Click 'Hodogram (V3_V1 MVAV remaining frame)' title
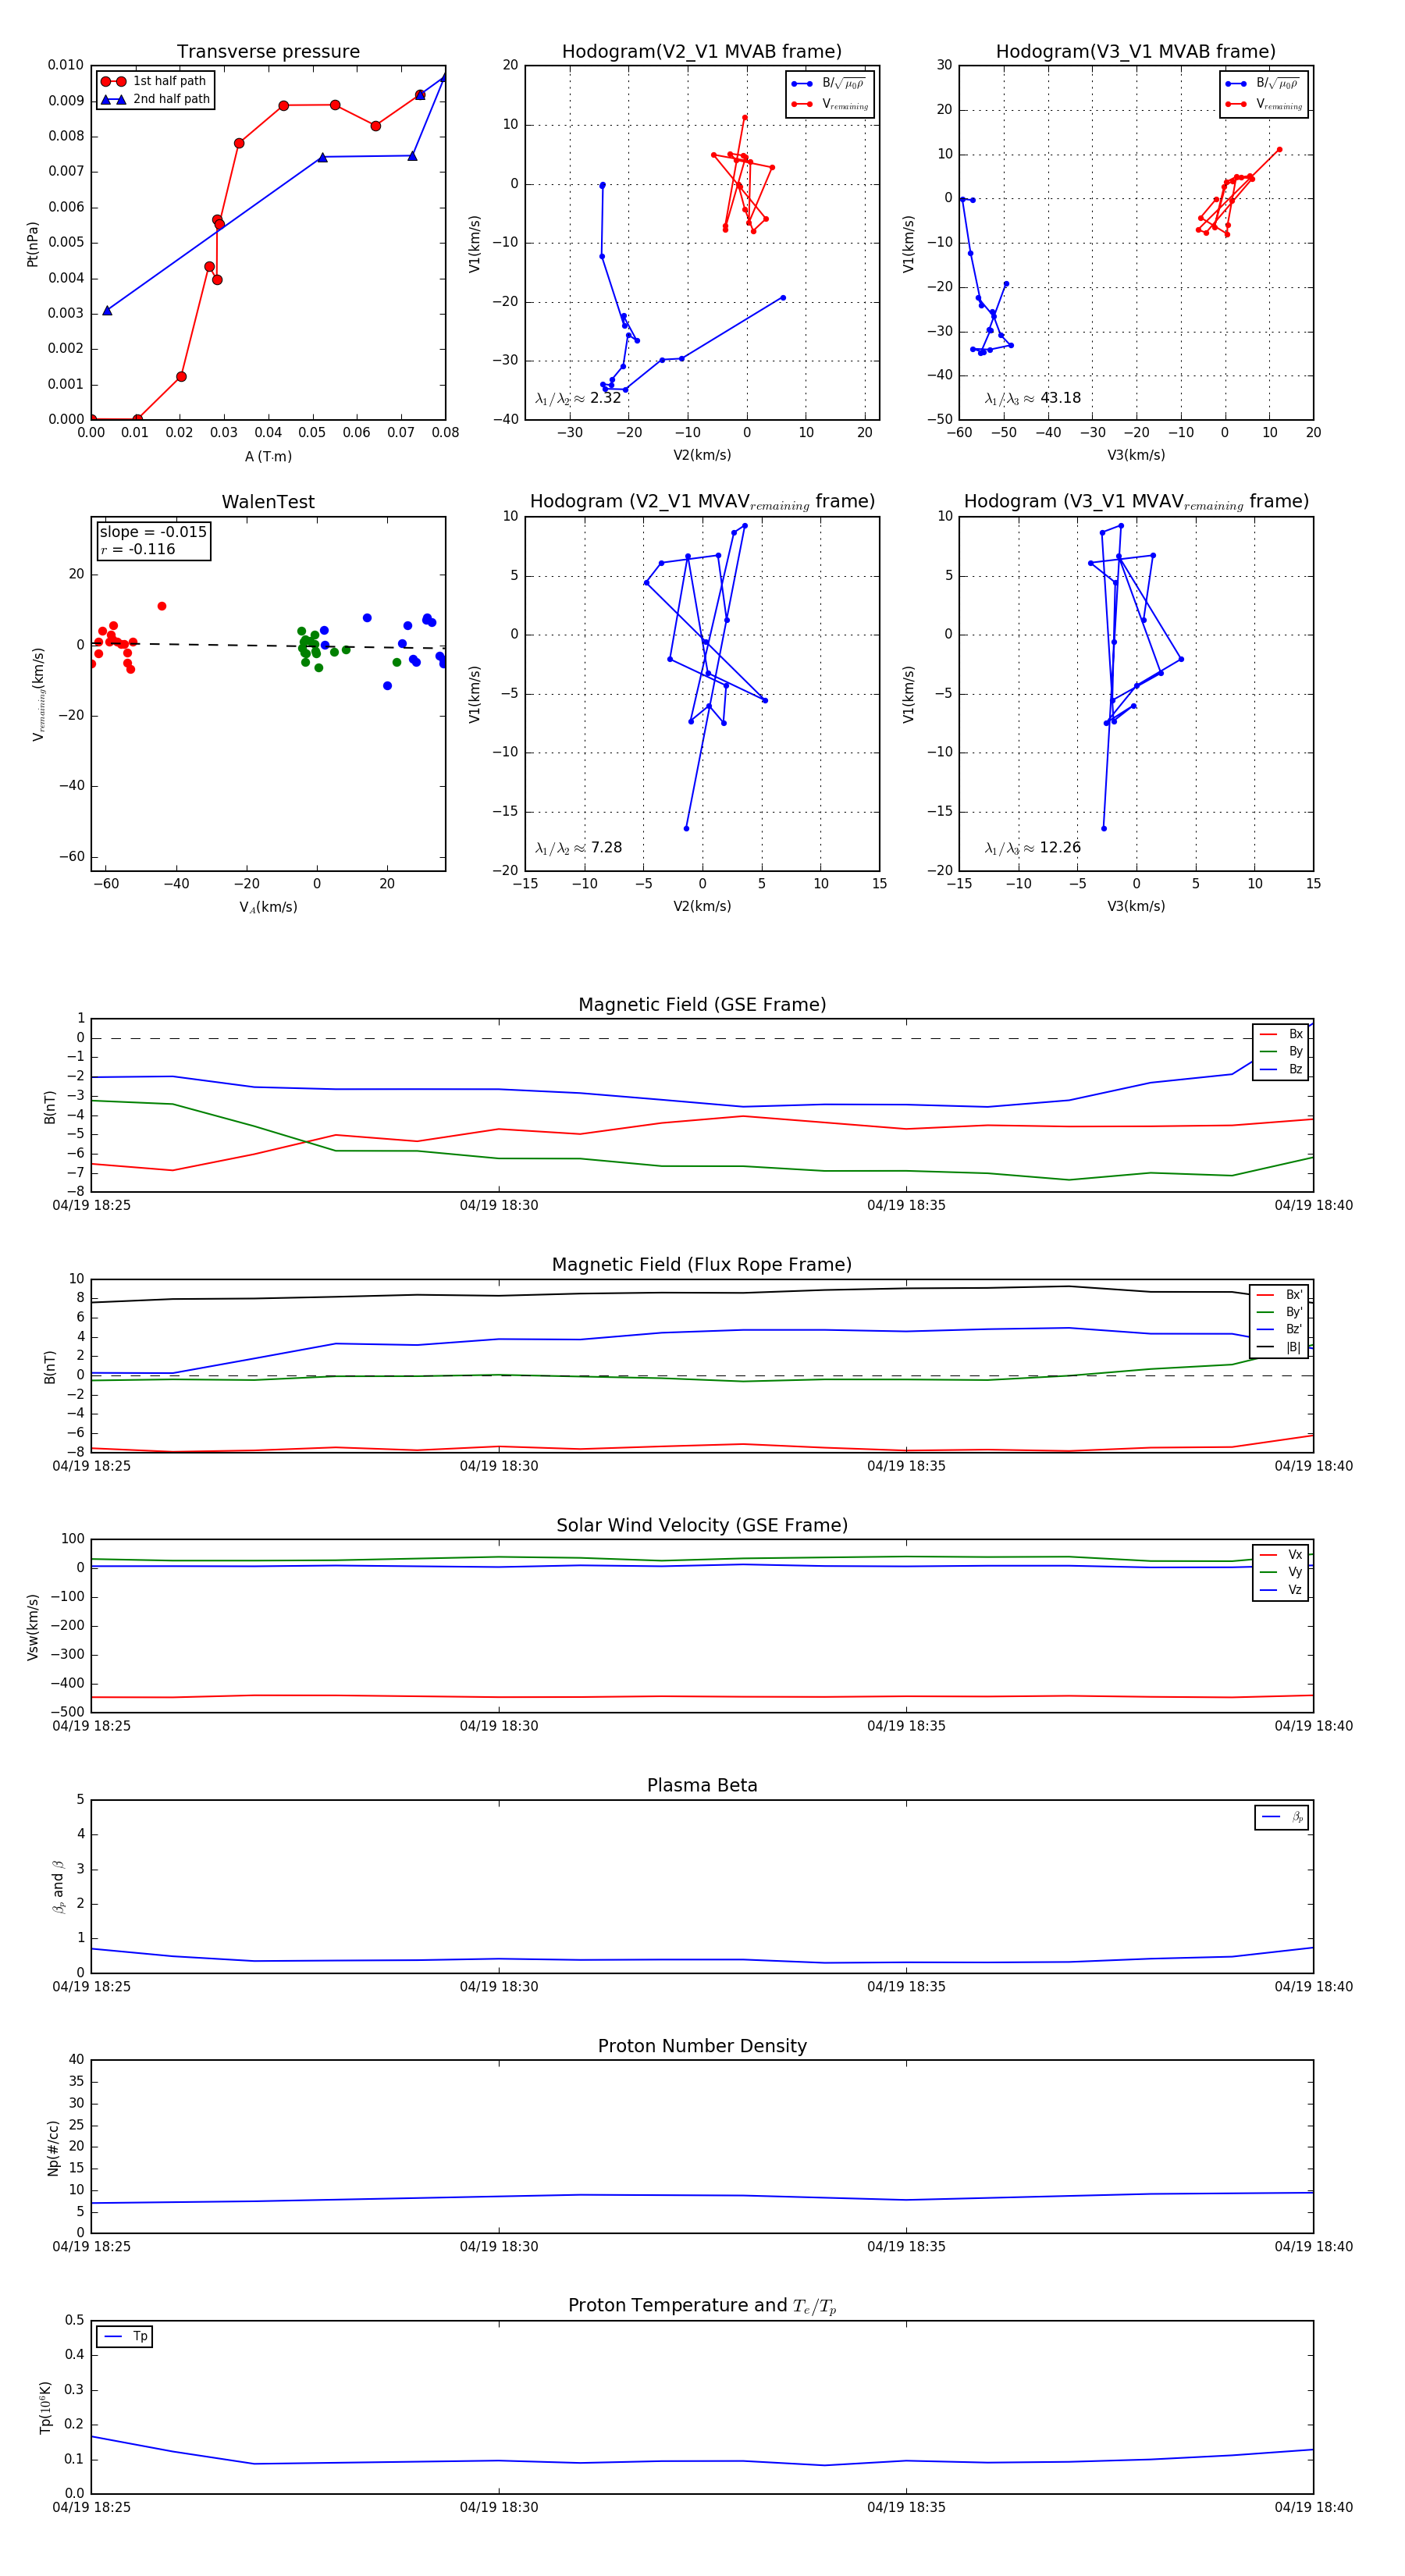The width and height of the screenshot is (1405, 2576). (1136, 502)
